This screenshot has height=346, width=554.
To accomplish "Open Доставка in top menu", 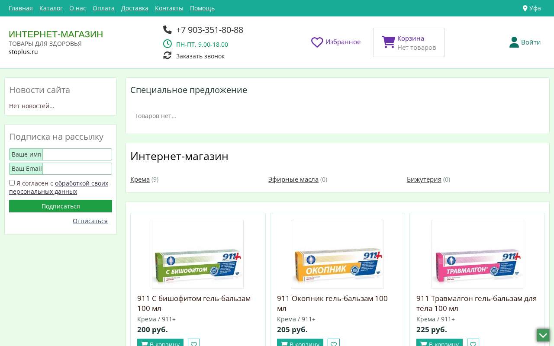I will (x=135, y=8).
